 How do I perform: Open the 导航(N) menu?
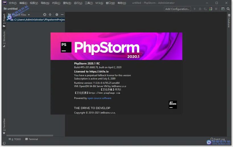[45, 3]
